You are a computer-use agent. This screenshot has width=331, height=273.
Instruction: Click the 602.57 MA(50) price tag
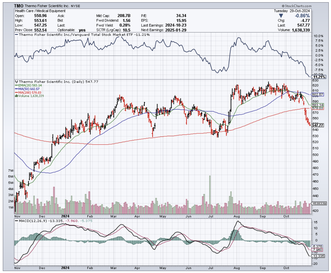click(317, 94)
